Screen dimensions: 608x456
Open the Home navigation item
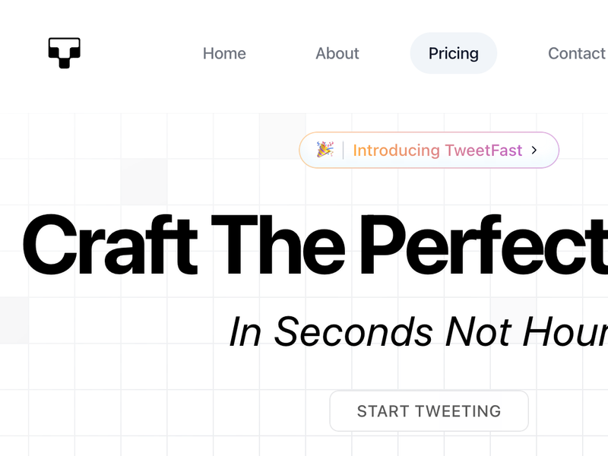tap(223, 53)
